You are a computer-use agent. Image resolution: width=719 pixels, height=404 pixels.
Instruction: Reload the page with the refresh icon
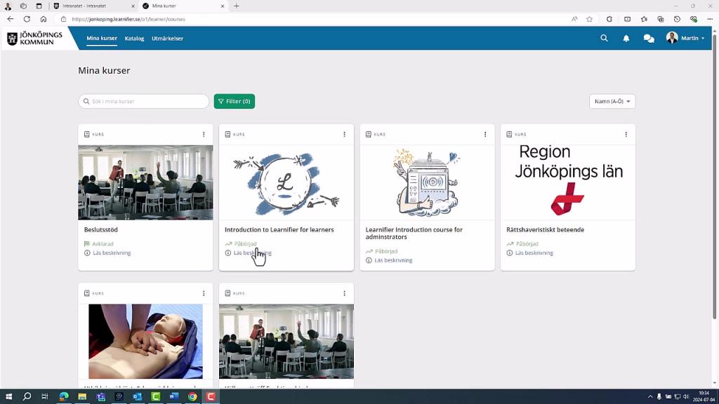[x=27, y=19]
